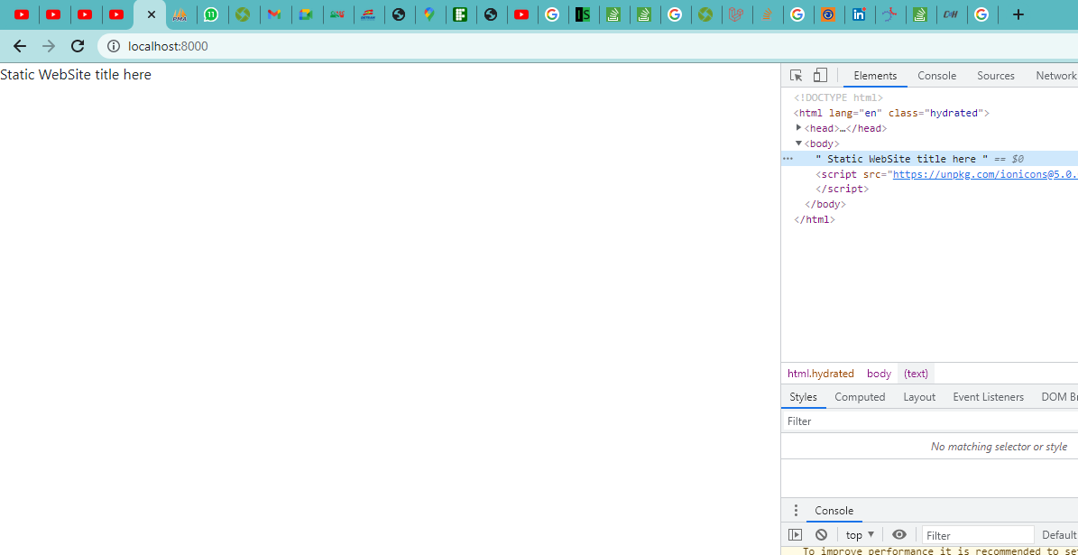Focus the console Filter input
Viewport: 1078px width, 555px height.
[978, 535]
